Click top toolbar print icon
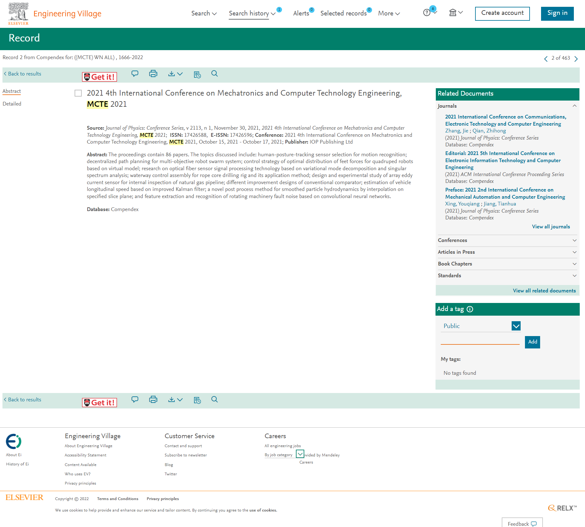Viewport: 585px width, 527px height. (x=153, y=74)
